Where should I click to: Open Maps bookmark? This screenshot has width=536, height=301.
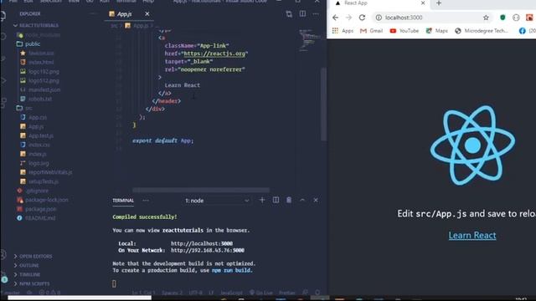(x=437, y=31)
